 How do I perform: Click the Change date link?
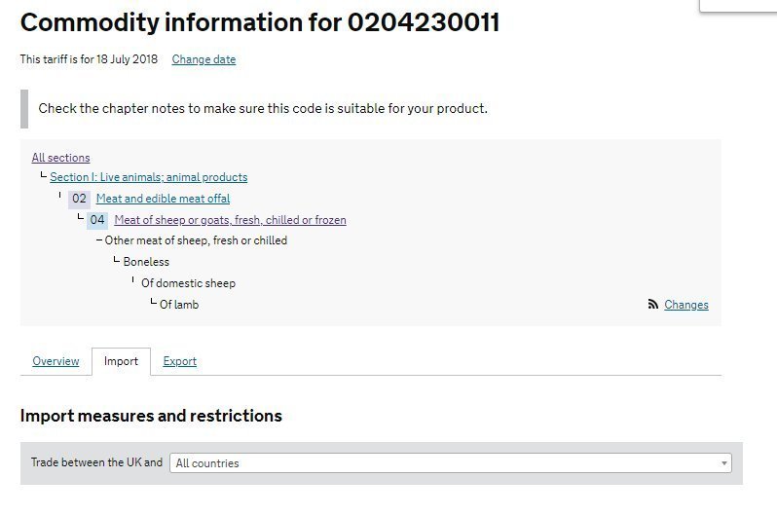click(203, 59)
